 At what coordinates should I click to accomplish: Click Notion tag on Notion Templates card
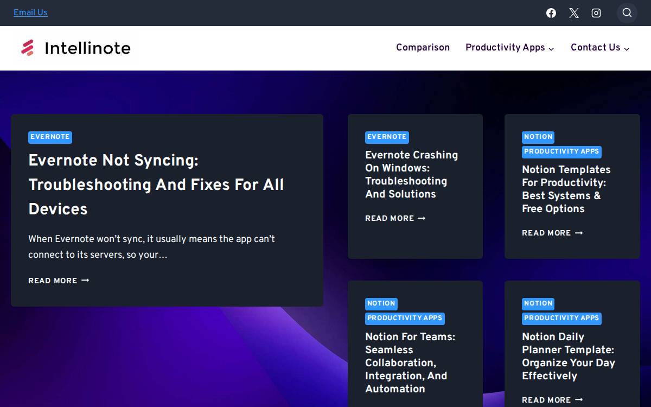pyautogui.click(x=538, y=137)
